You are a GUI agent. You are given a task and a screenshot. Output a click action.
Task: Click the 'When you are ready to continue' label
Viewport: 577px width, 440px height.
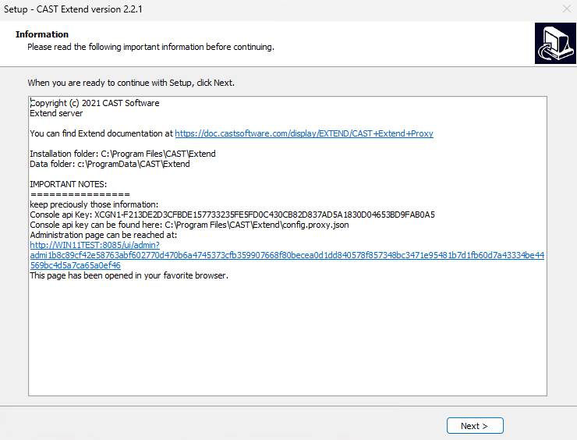[x=131, y=83]
